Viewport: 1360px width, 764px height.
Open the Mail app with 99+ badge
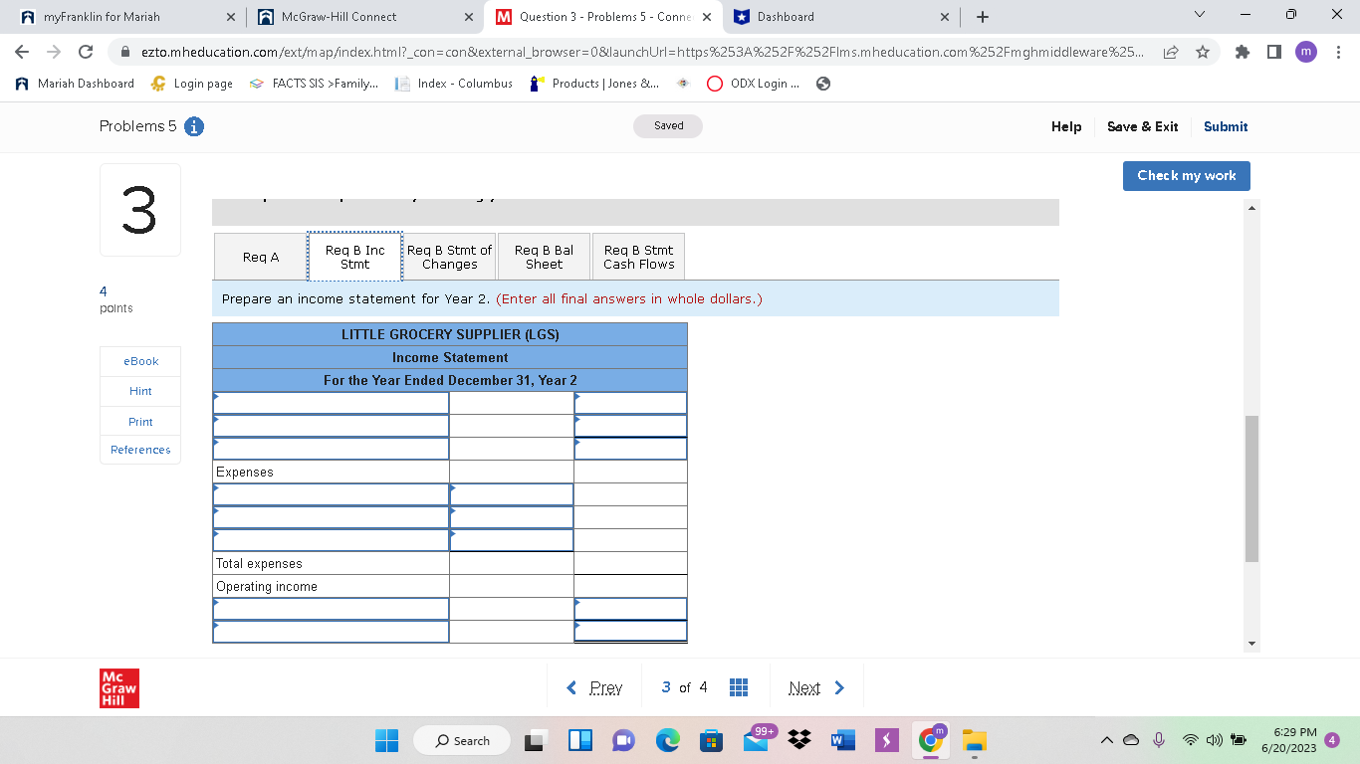tap(756, 739)
